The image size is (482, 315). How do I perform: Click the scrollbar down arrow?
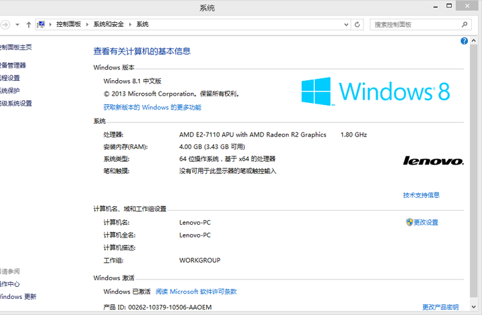[474, 307]
